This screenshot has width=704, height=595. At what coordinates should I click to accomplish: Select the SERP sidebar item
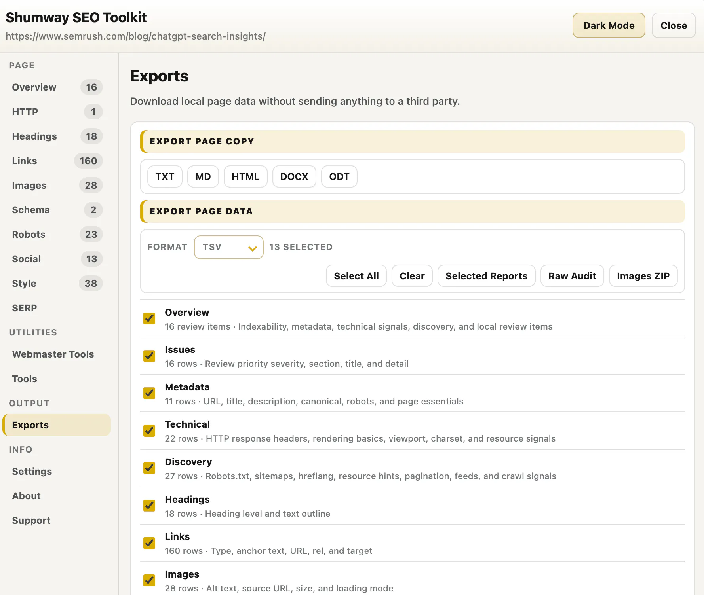[57, 308]
